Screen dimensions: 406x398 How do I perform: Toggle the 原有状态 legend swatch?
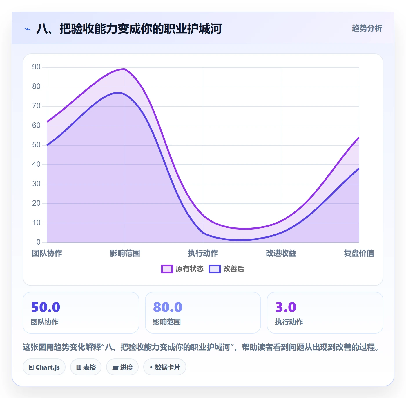pyautogui.click(x=167, y=269)
